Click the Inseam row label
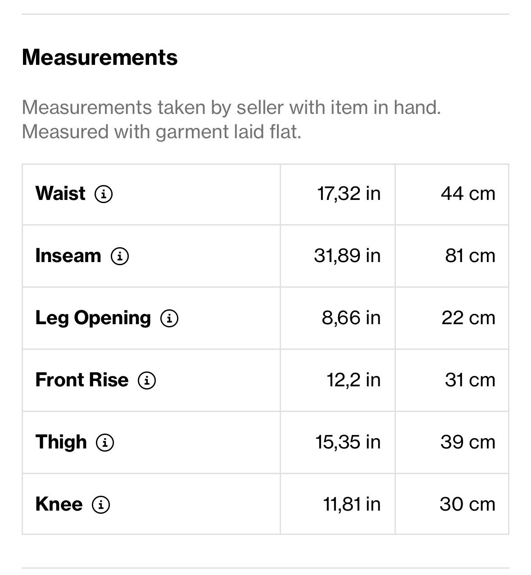531x575 pixels. pyautogui.click(x=68, y=256)
